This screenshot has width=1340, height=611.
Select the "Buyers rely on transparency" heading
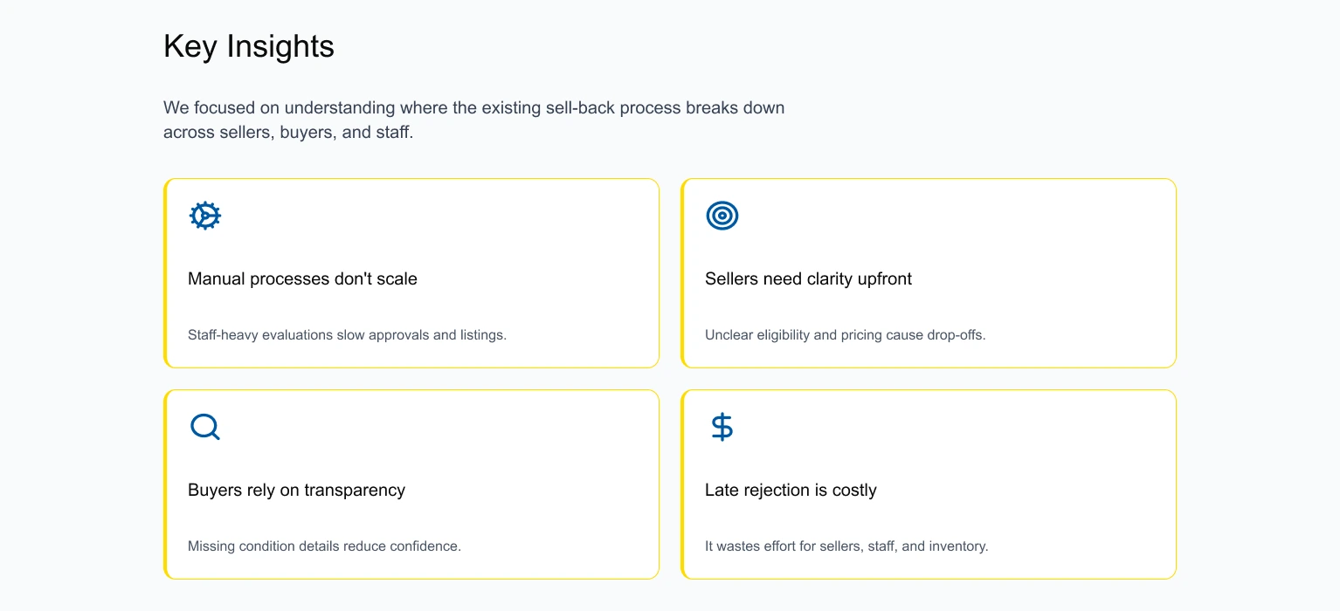(296, 491)
